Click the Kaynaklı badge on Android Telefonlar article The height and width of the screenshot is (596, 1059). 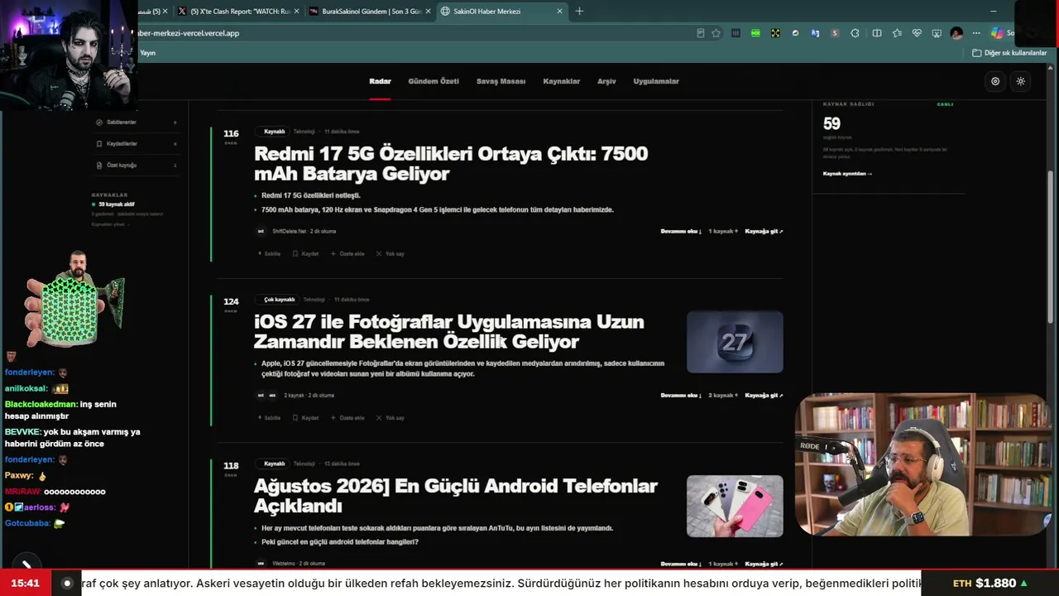(274, 464)
